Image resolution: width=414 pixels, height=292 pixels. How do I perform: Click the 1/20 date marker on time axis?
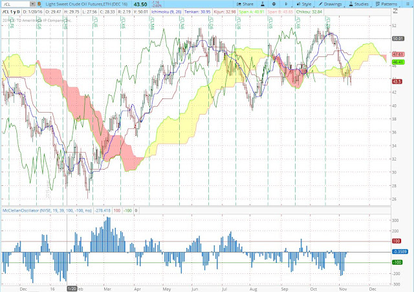point(72,289)
